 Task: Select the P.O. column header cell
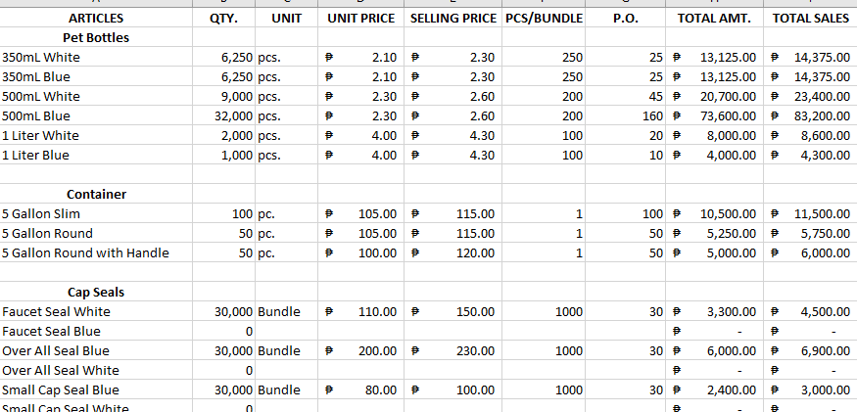[625, 19]
